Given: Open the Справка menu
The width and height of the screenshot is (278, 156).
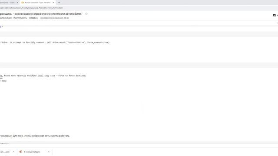Looking at the screenshot, I should (x=33, y=18).
